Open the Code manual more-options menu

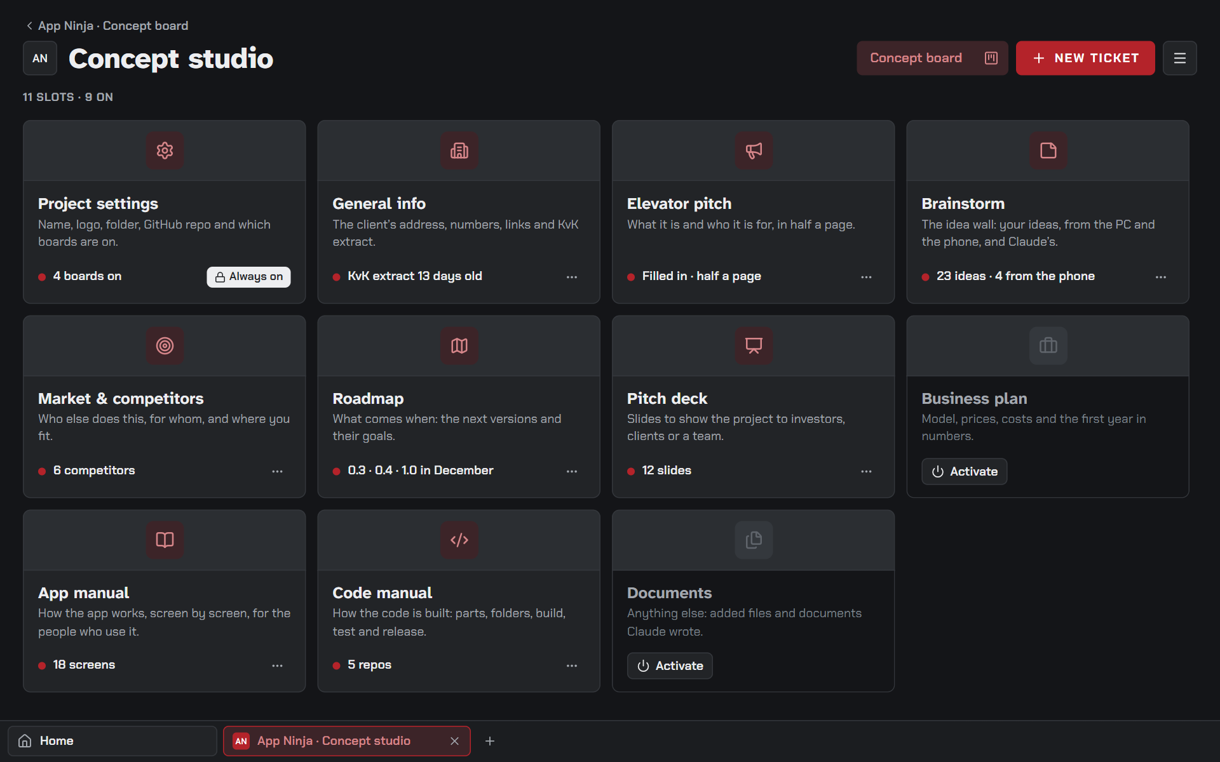tap(572, 665)
